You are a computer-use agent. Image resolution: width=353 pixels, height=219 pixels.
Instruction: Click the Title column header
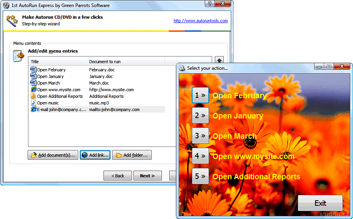(x=58, y=62)
